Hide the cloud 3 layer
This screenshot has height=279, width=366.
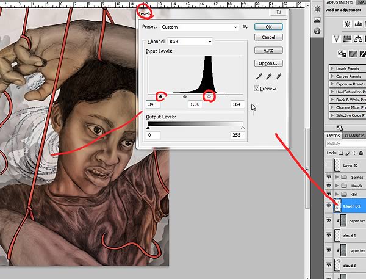(329, 265)
